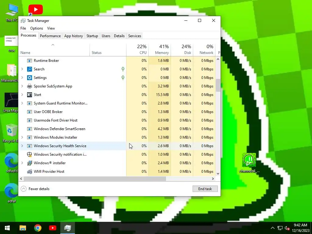Open the Start menu Windows logo

coord(7,228)
